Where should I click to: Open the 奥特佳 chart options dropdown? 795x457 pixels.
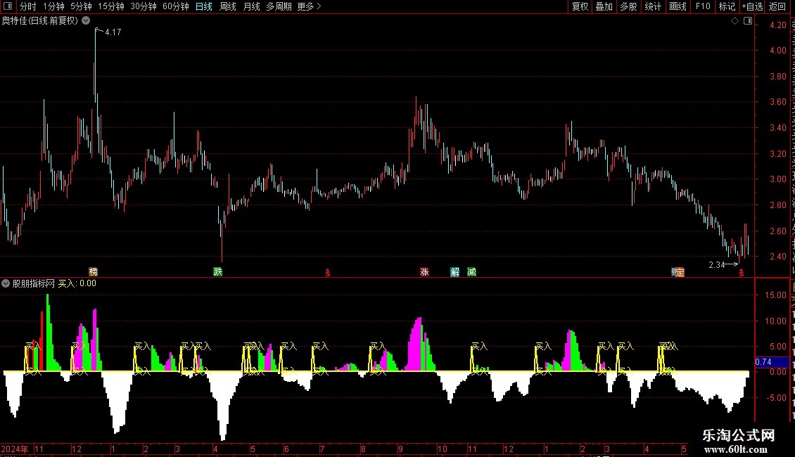click(87, 20)
